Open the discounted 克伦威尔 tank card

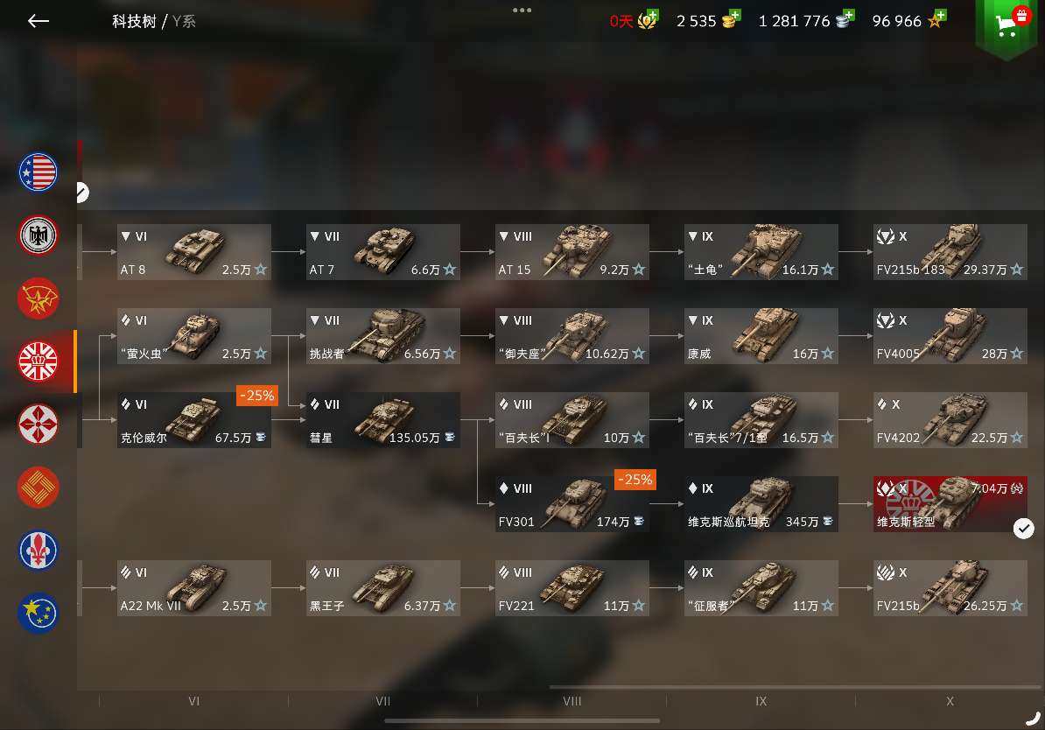coord(194,420)
